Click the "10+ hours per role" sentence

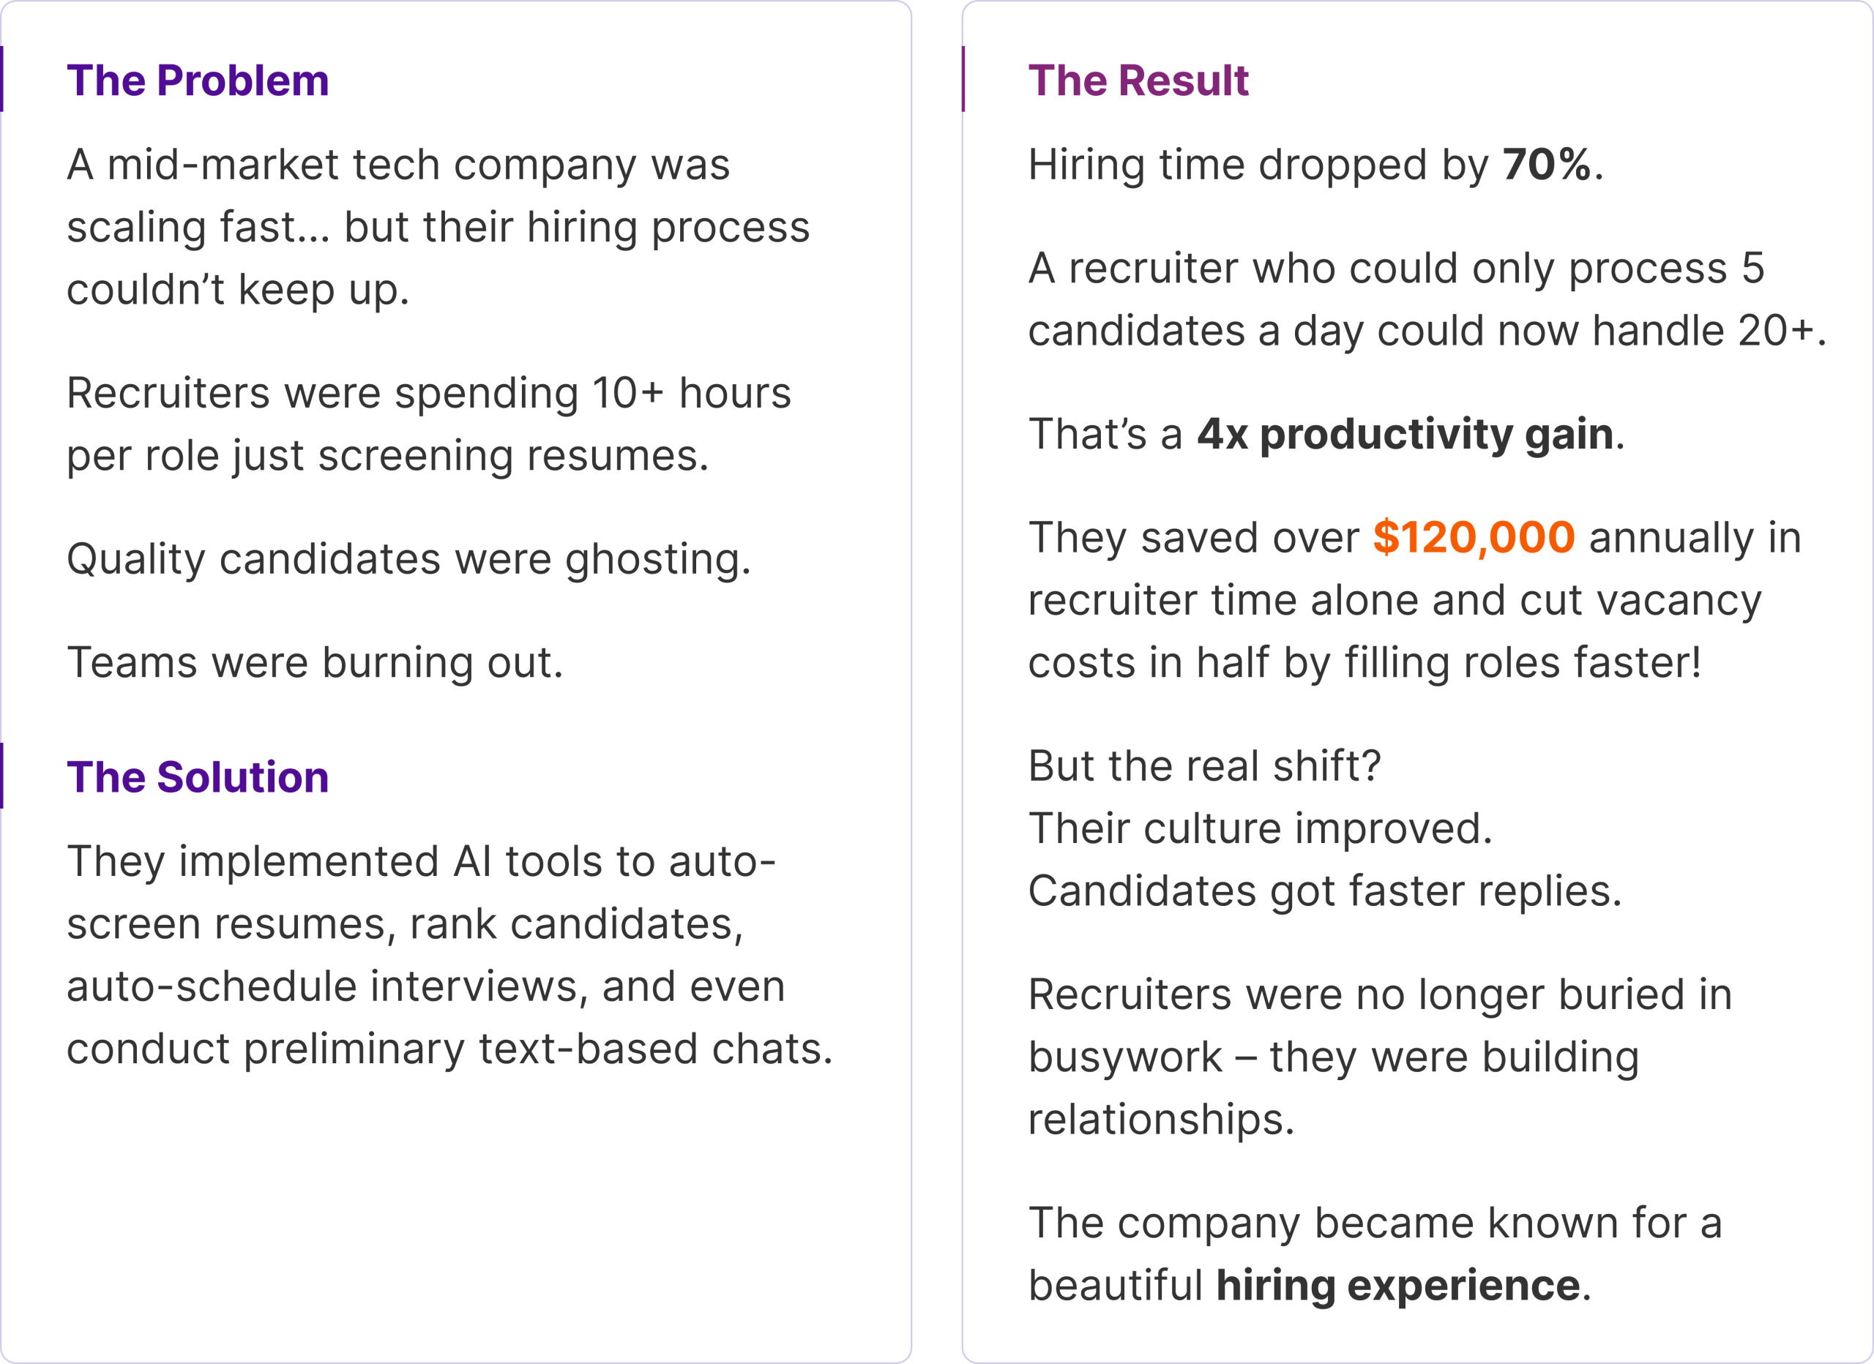click(428, 424)
